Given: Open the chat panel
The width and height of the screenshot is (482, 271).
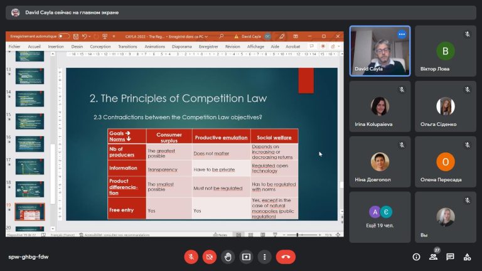Looking at the screenshot, I should (450, 257).
